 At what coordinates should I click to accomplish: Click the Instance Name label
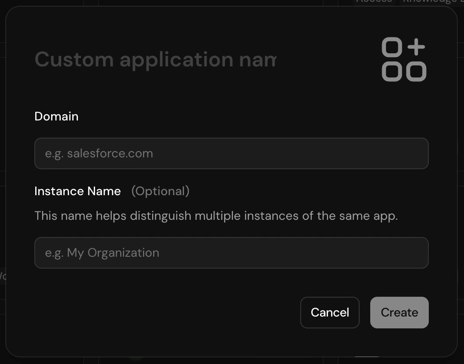click(77, 191)
